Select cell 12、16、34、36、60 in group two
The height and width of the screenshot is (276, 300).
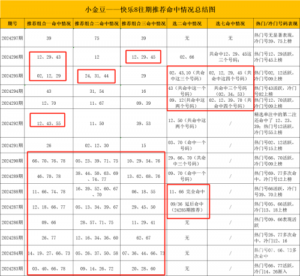pyautogui.click(x=97, y=238)
